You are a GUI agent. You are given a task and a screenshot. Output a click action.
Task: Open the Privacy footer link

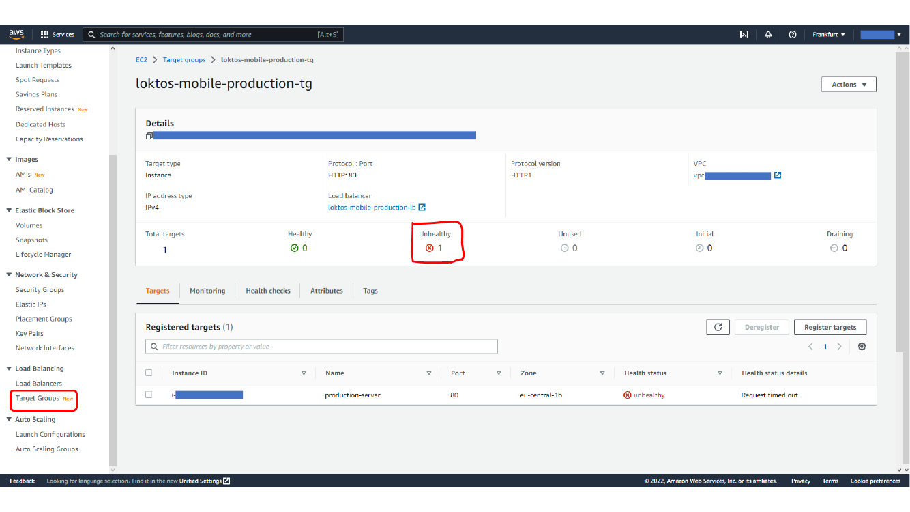(801, 481)
